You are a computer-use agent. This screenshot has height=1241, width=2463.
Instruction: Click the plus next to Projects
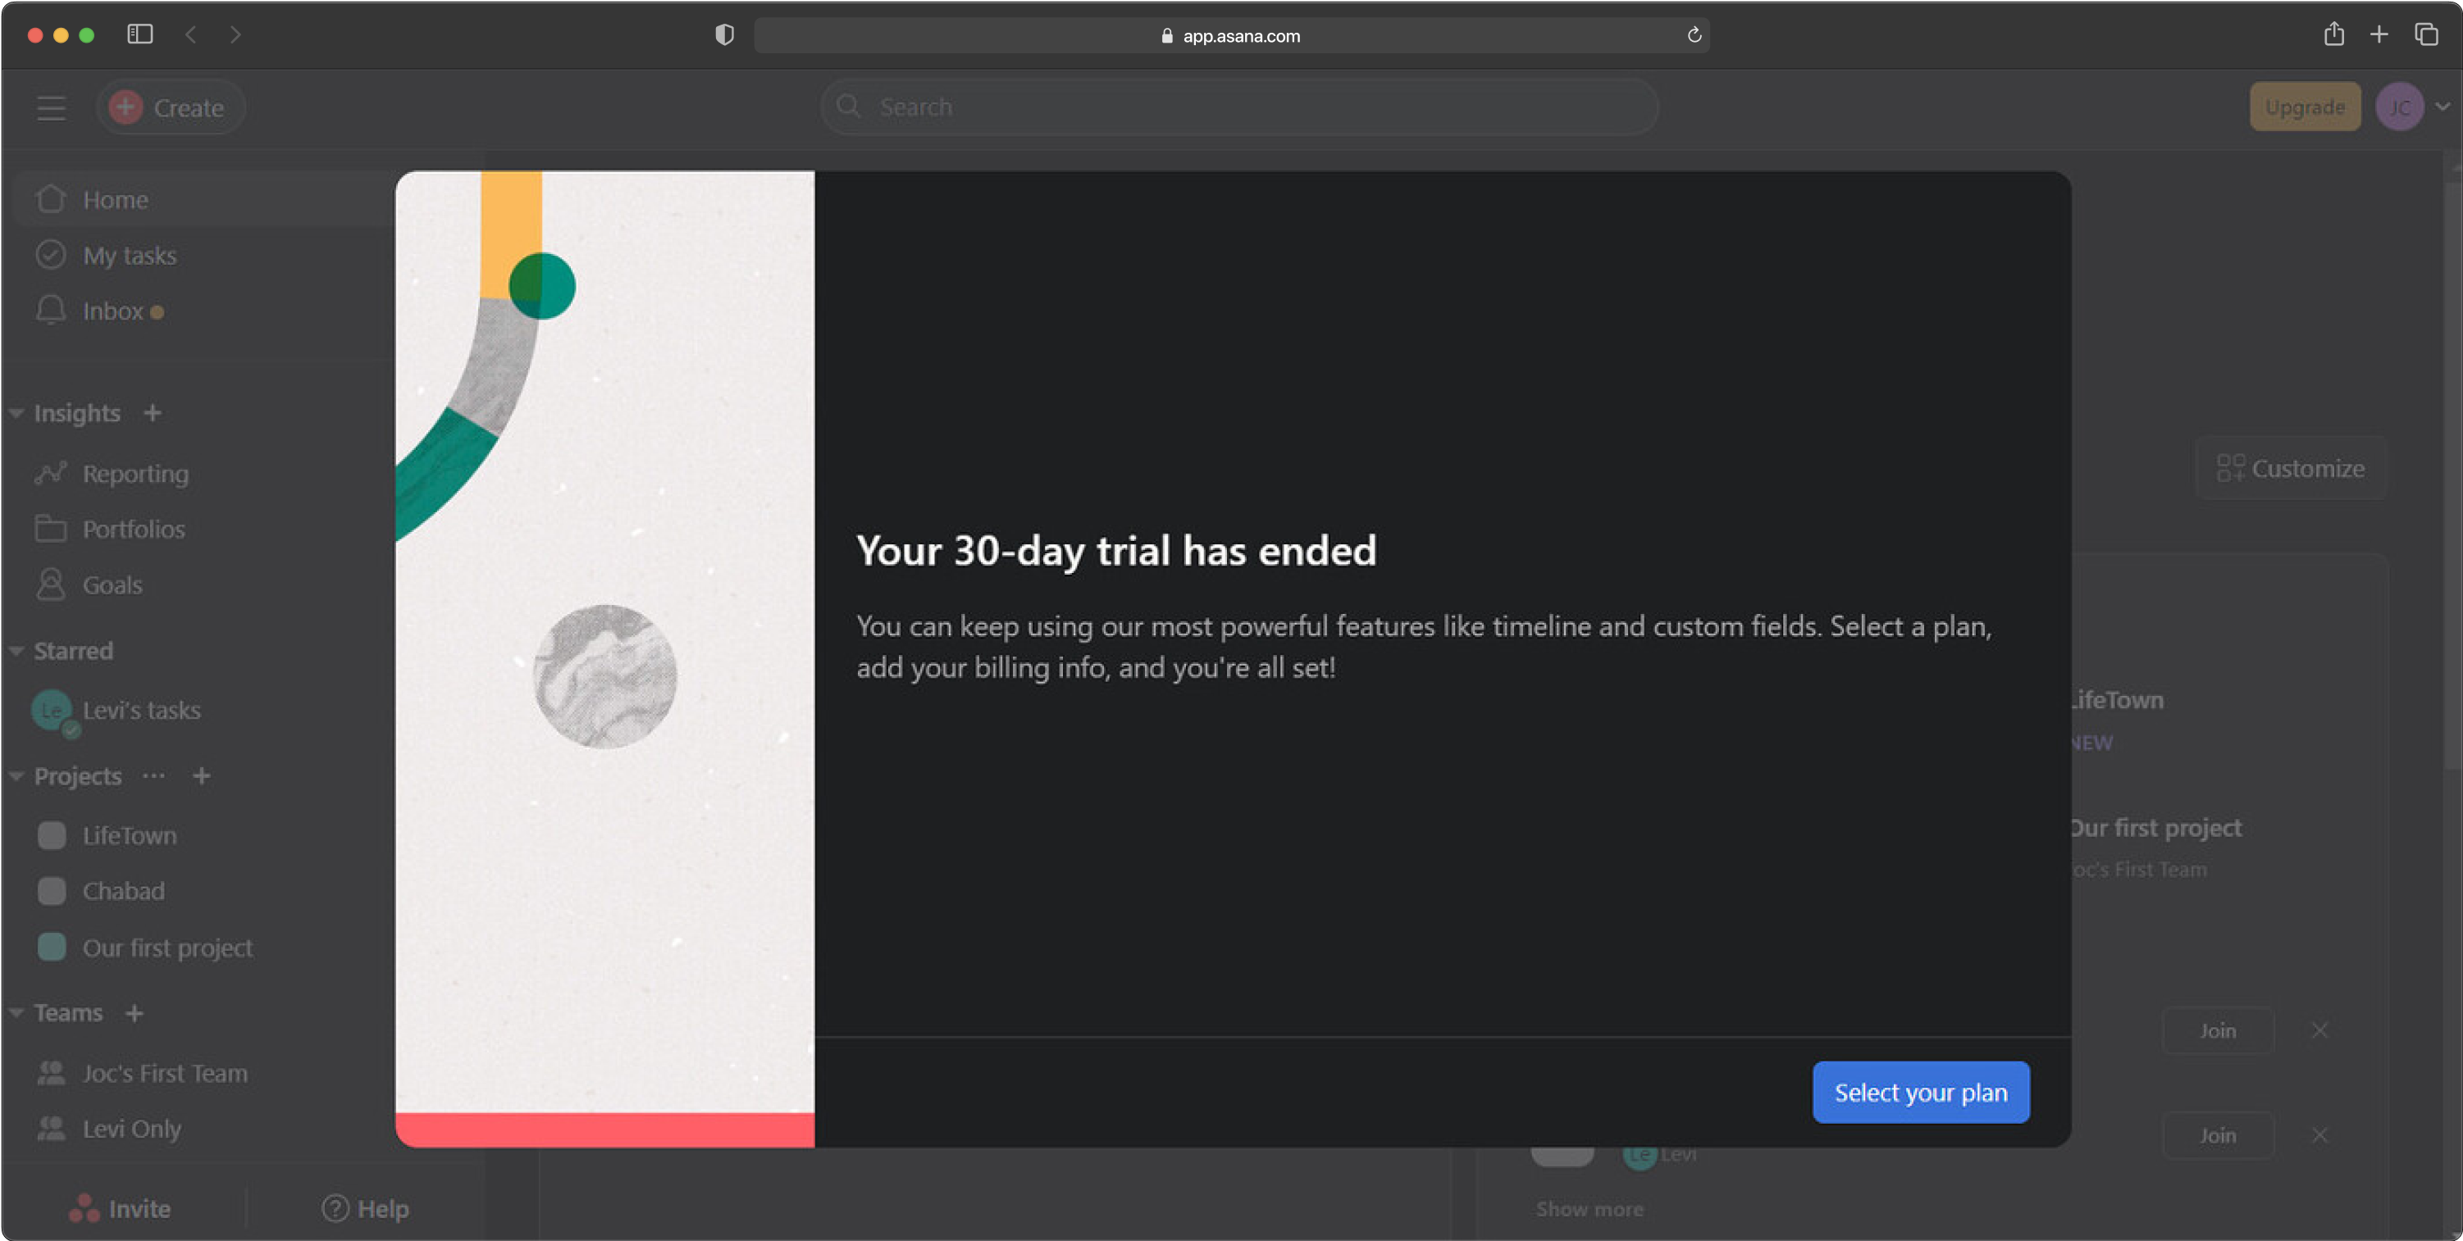pyautogui.click(x=201, y=775)
